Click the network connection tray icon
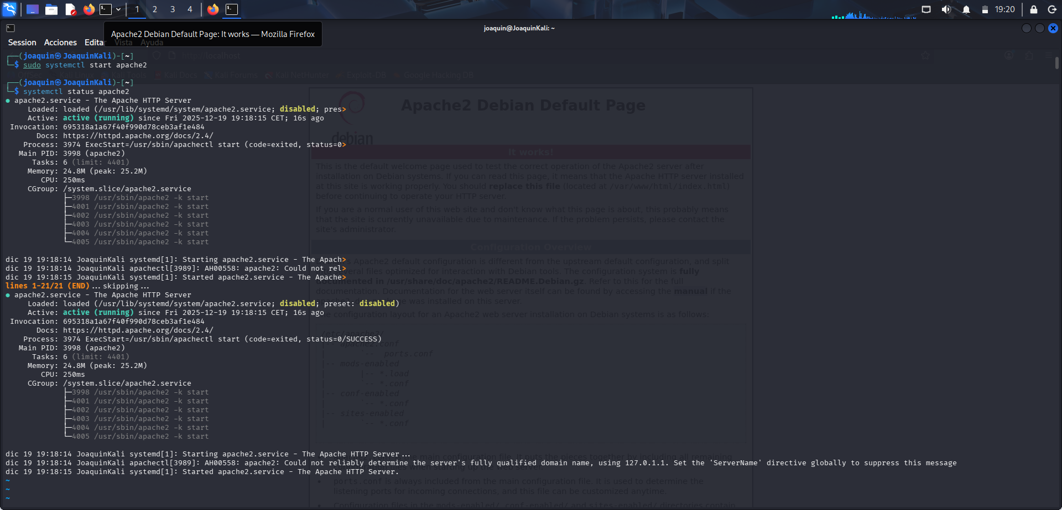 926,9
